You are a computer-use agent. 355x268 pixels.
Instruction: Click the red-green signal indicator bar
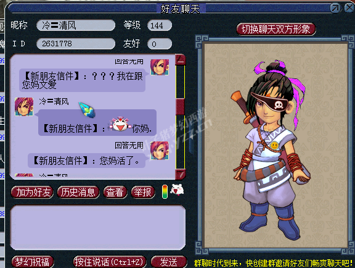[x=165, y=192]
